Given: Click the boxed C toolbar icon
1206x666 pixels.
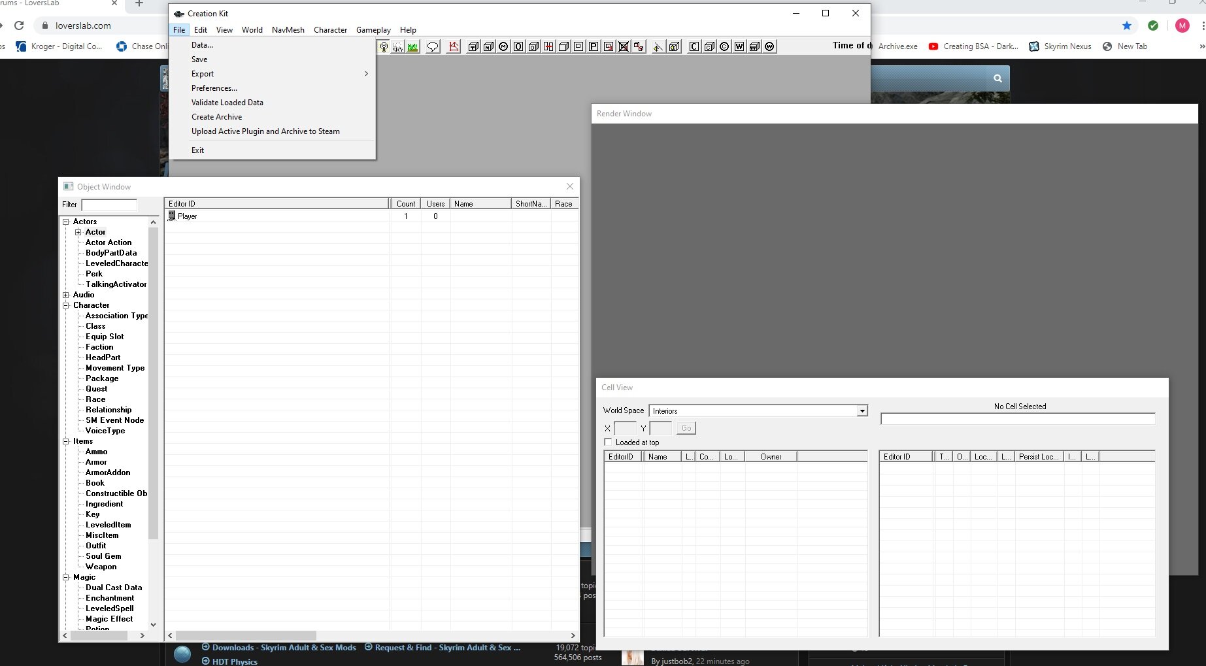Looking at the screenshot, I should pos(694,46).
